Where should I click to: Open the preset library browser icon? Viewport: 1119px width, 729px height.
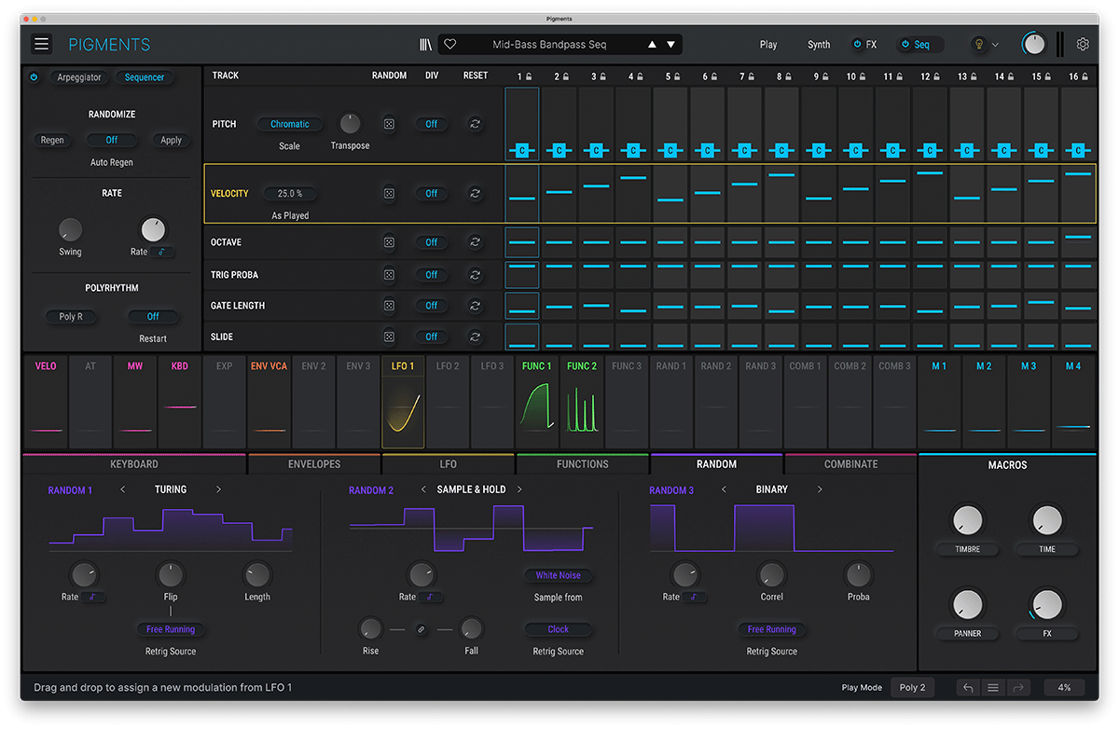425,45
